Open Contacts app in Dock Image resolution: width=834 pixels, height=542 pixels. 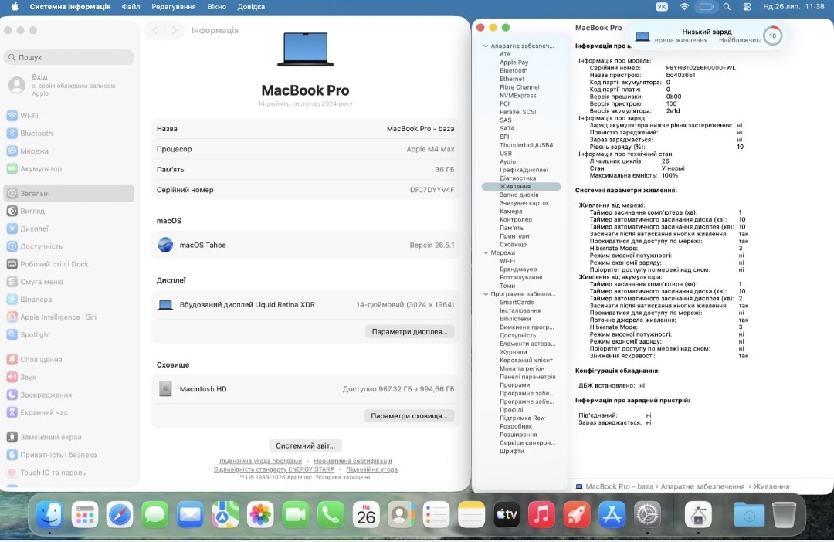(401, 514)
